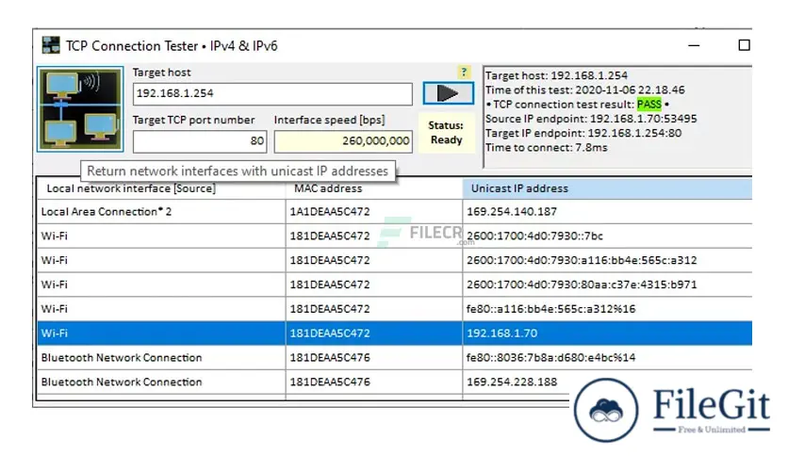Edit the Target host field
This screenshot has height=456, width=788.
272,94
